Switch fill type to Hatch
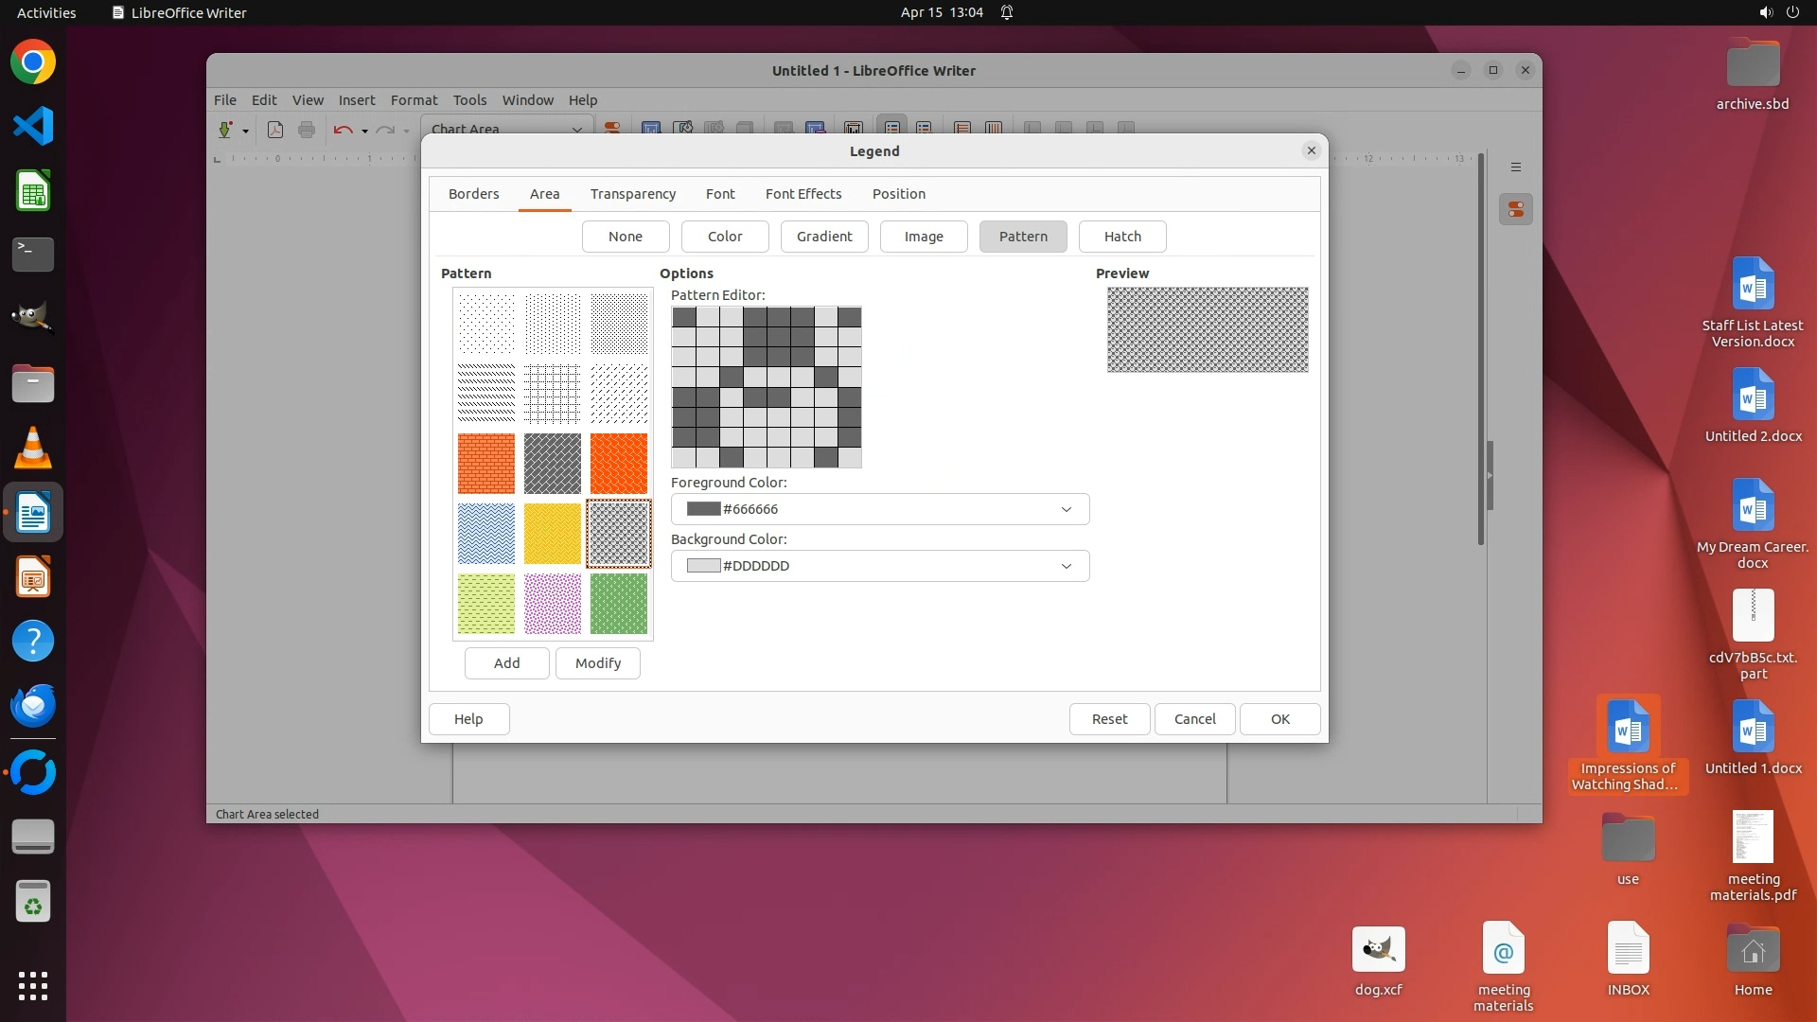1817x1022 pixels. tap(1122, 237)
